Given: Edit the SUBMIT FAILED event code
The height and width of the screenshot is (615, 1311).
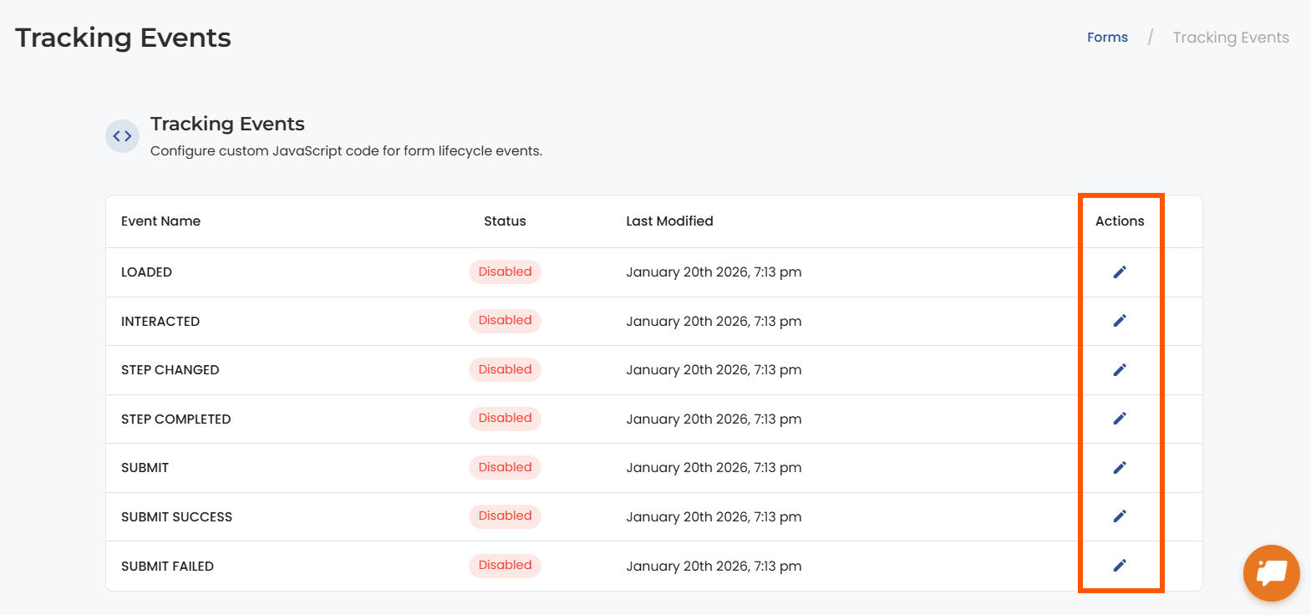Looking at the screenshot, I should pos(1120,566).
